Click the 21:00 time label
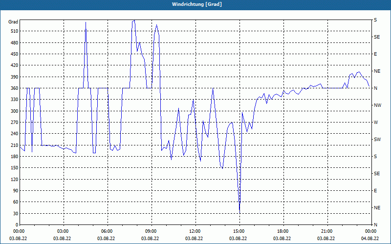 [326, 231]
